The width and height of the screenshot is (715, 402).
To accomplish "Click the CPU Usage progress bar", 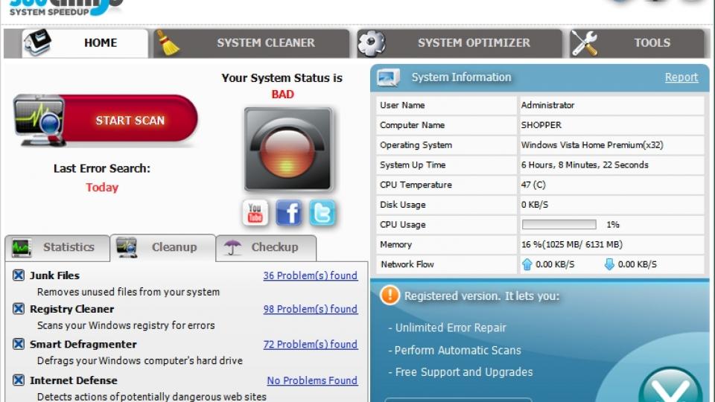I will point(559,224).
